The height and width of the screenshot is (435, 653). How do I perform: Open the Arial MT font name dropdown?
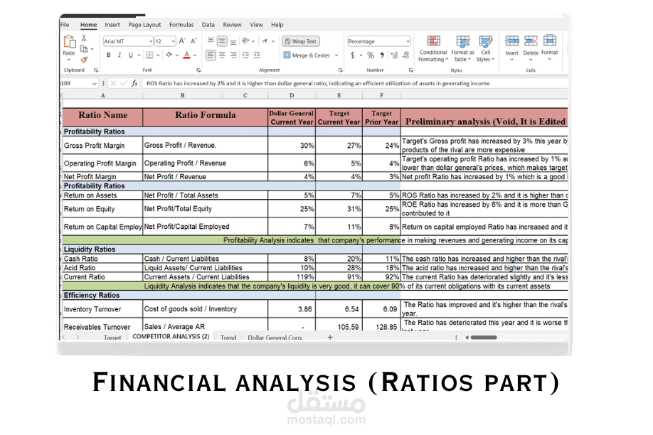[150, 41]
